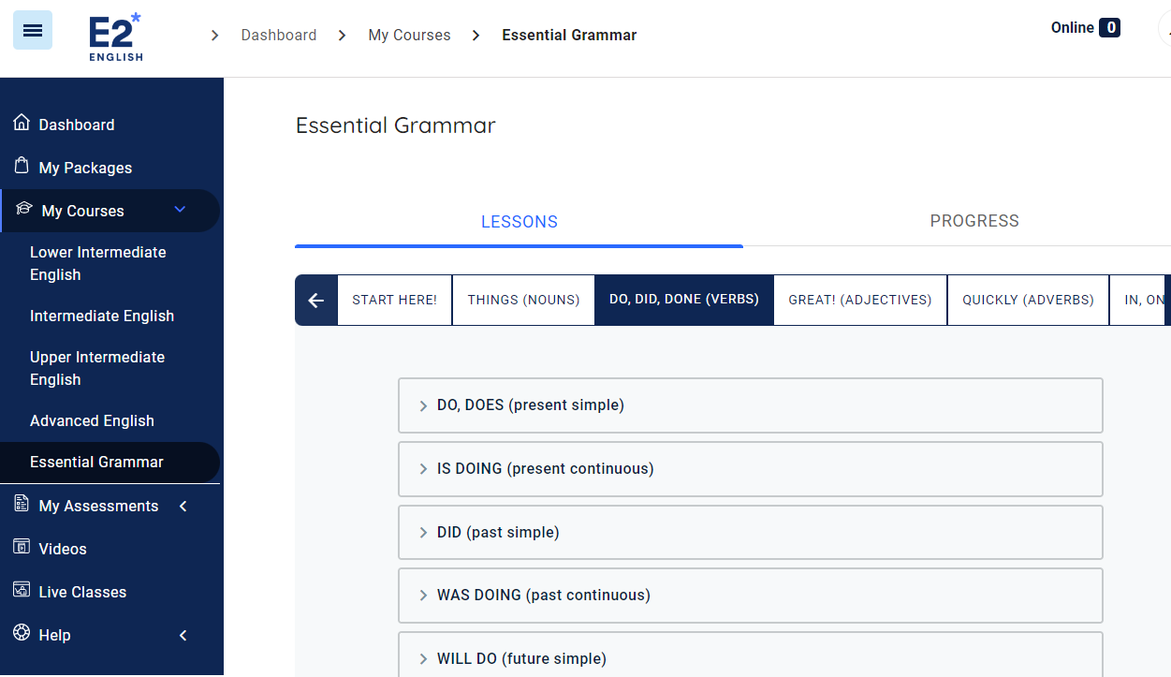Select the THINGS (NOUNS) category tab
Image resolution: width=1171 pixels, height=677 pixels.
click(522, 300)
